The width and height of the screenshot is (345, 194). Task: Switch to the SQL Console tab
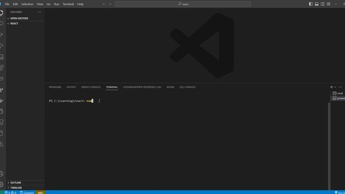(x=188, y=87)
